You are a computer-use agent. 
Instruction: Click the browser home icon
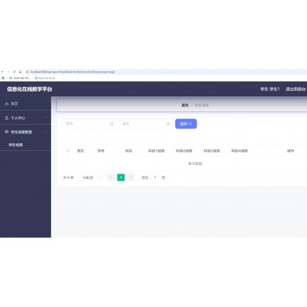tap(20, 72)
